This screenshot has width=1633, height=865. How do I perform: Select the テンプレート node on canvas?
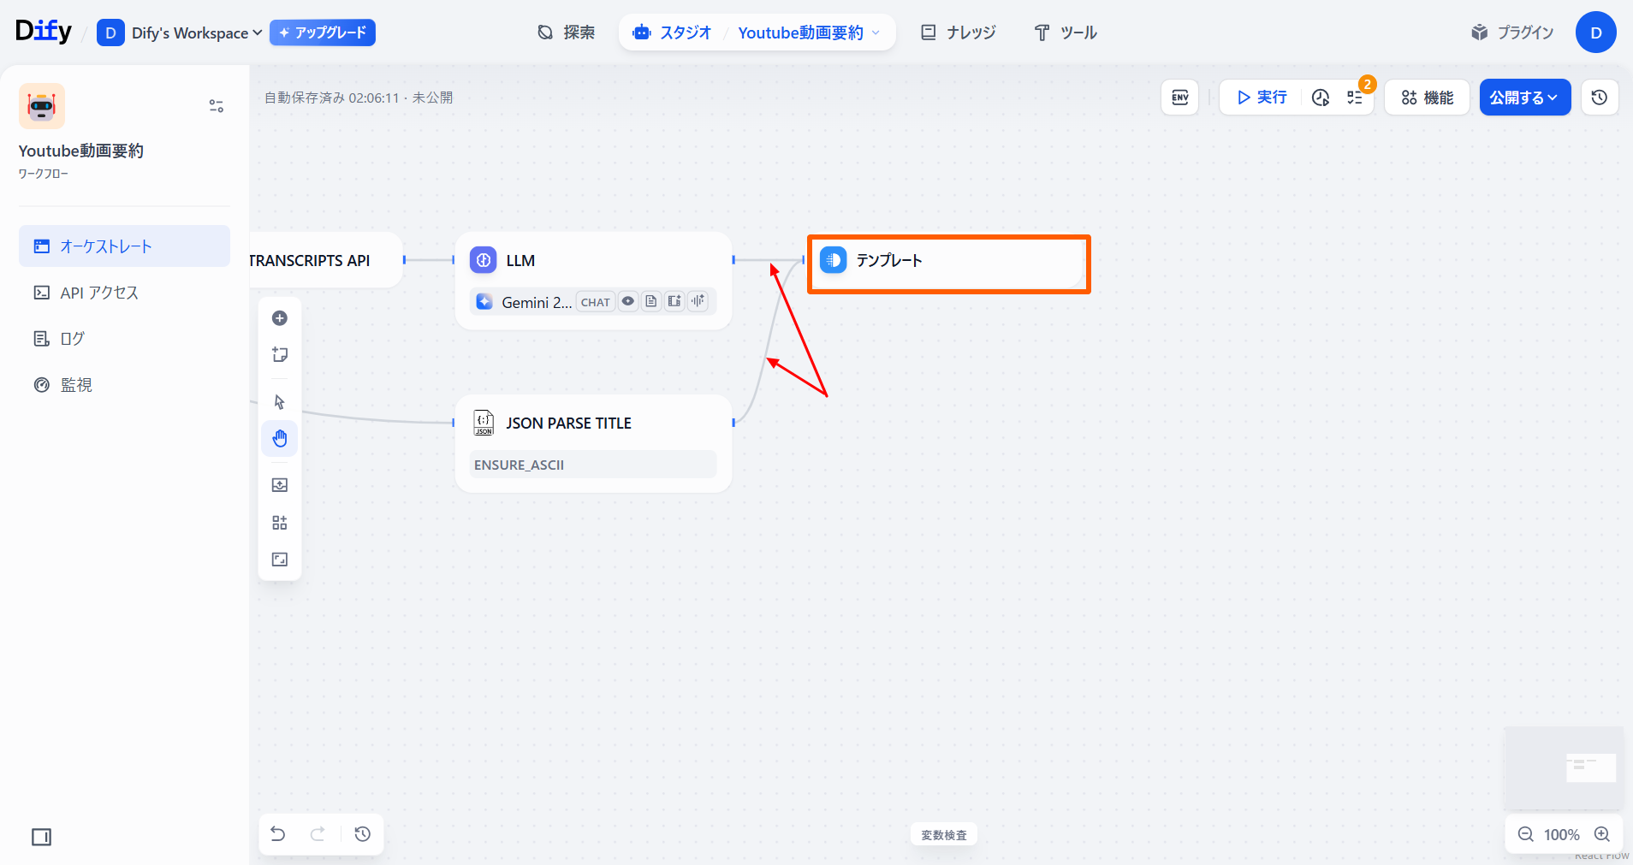[947, 261]
